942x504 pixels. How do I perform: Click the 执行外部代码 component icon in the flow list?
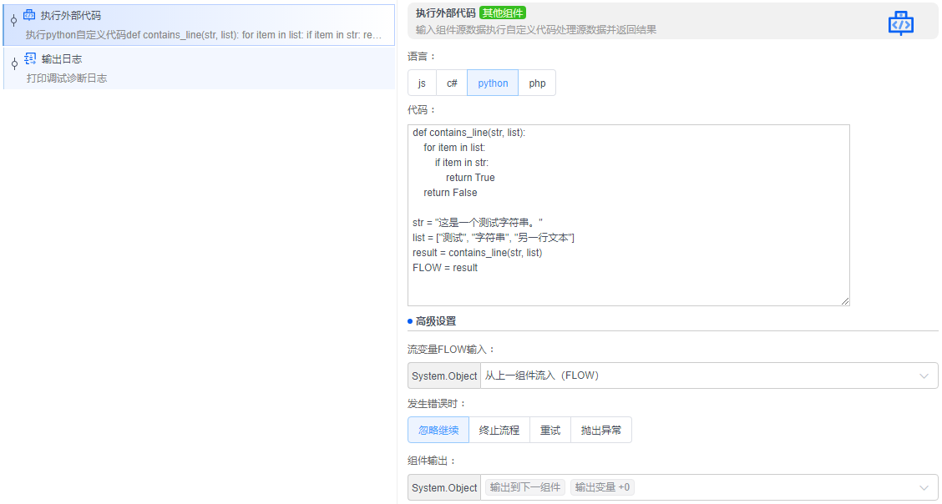pos(31,13)
